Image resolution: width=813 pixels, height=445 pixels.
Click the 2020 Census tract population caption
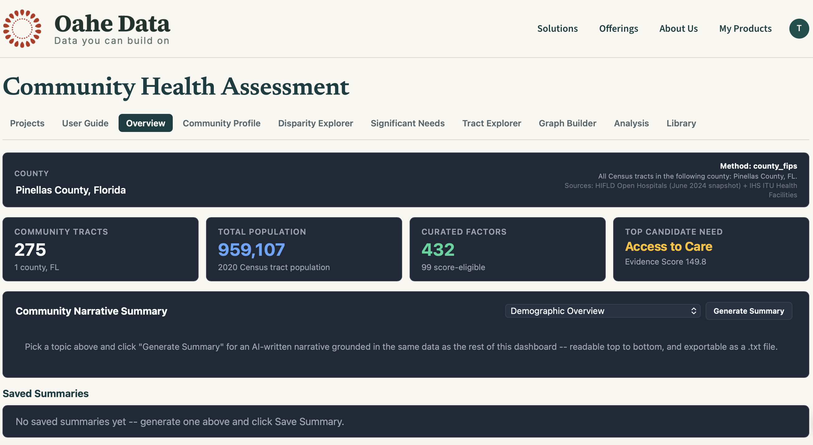(x=274, y=267)
